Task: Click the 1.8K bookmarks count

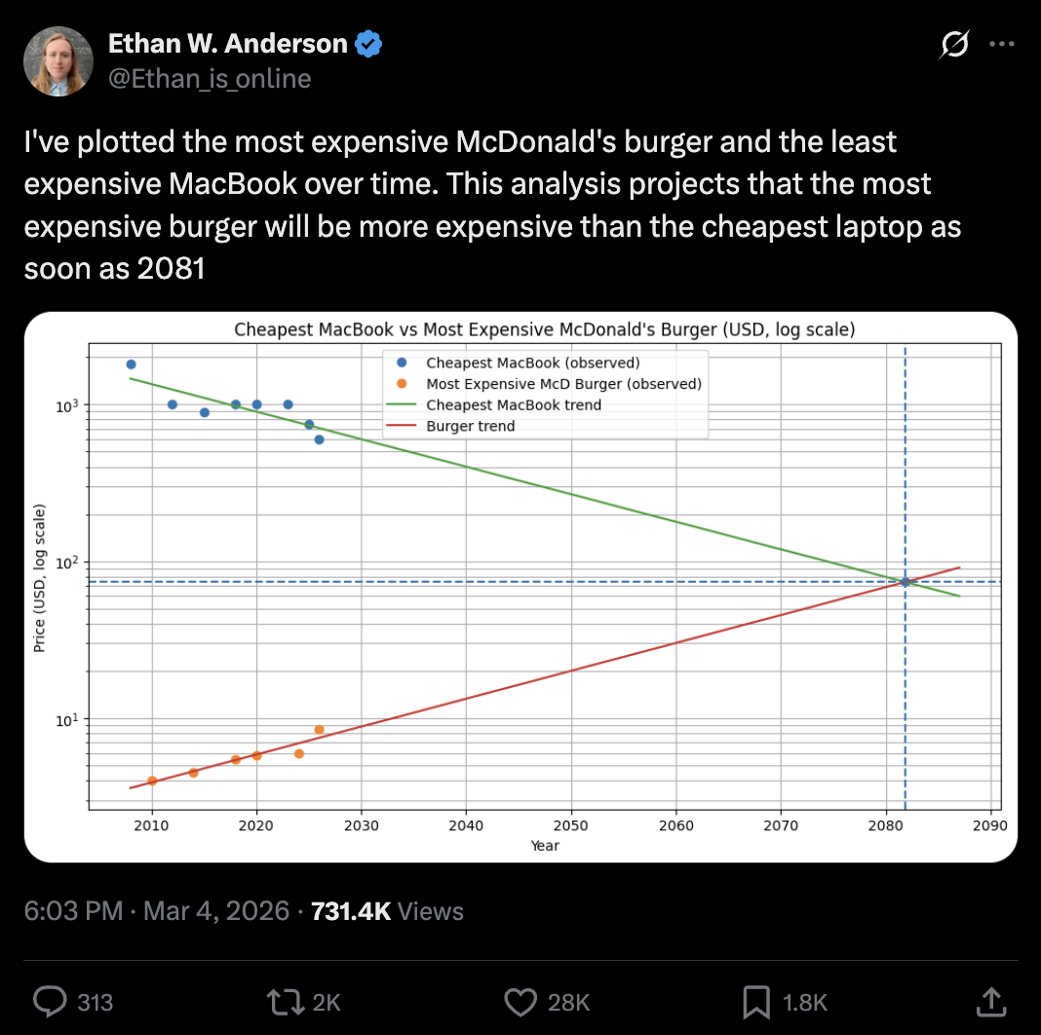Action: 805,1002
